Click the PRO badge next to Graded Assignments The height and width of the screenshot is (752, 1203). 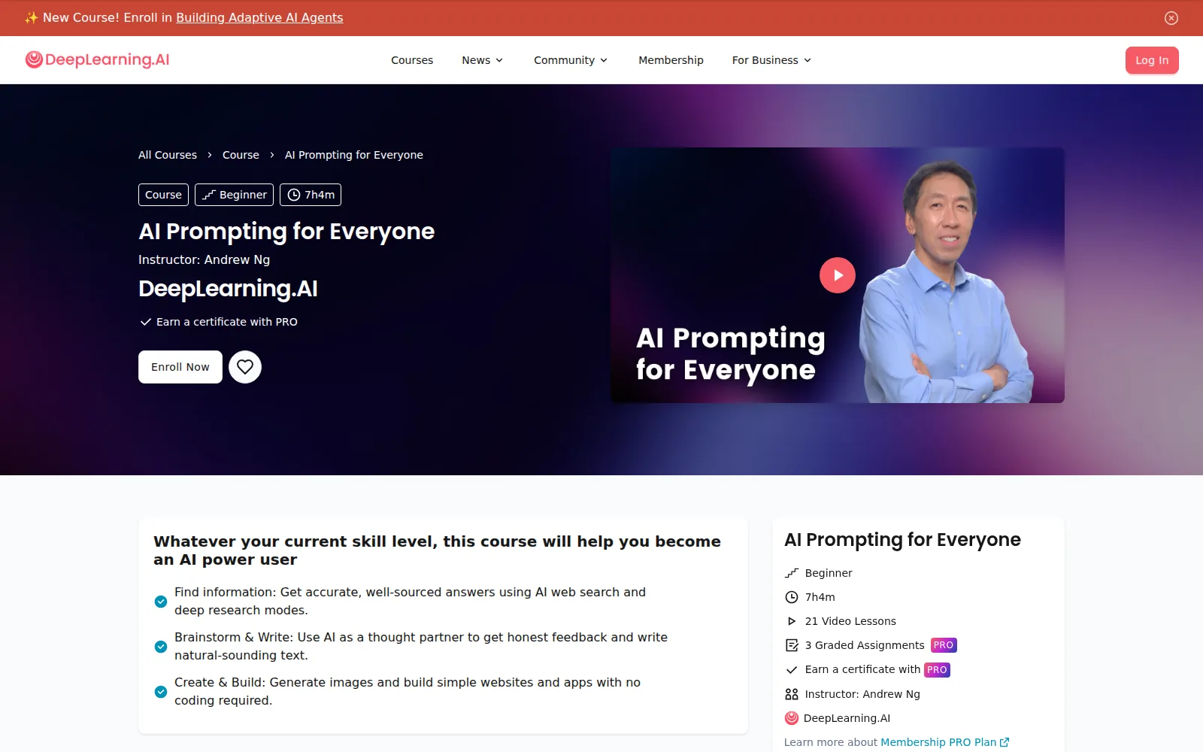coord(944,645)
